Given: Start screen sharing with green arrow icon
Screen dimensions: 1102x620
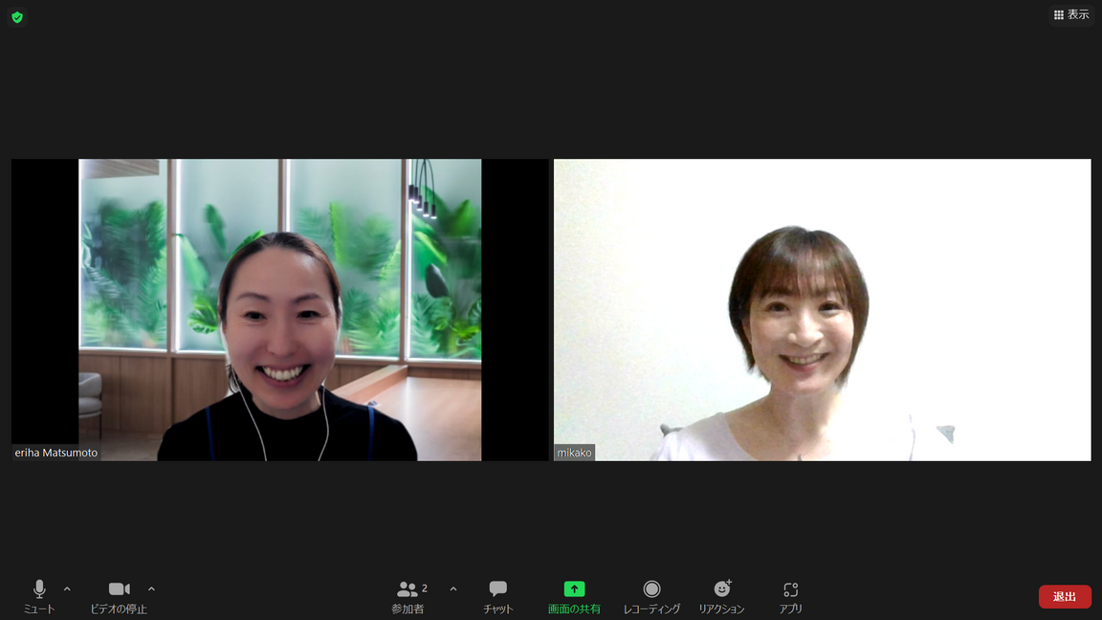Looking at the screenshot, I should coord(574,589).
